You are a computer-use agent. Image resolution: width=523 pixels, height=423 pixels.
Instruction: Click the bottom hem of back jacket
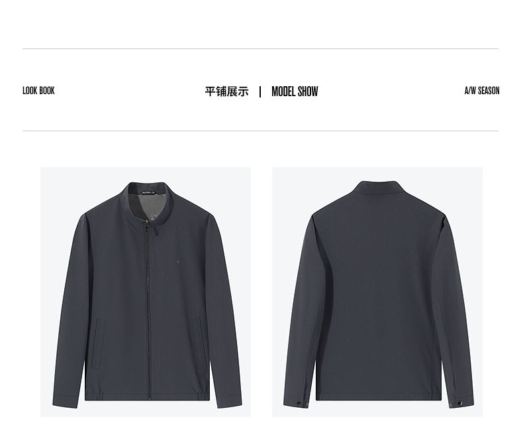pyautogui.click(x=379, y=396)
